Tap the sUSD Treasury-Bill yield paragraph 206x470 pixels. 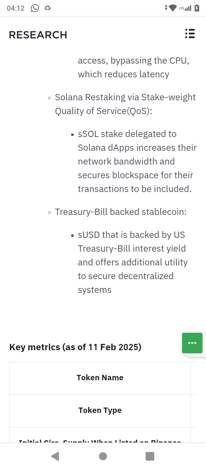pos(132,262)
